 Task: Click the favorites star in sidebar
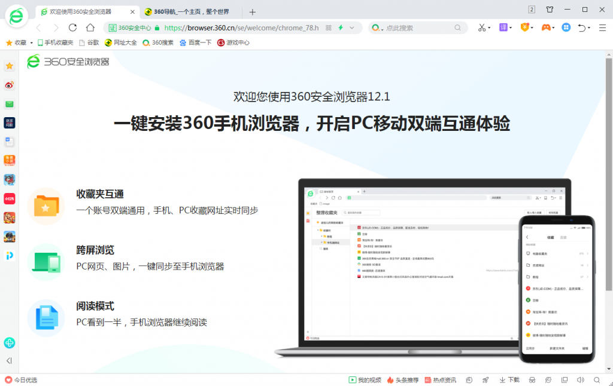point(10,66)
